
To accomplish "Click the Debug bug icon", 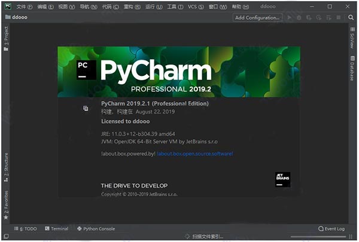I will point(299,17).
